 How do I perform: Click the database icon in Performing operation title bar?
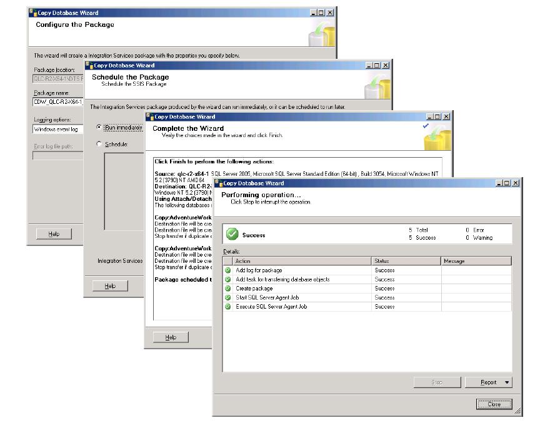pyautogui.click(x=219, y=183)
